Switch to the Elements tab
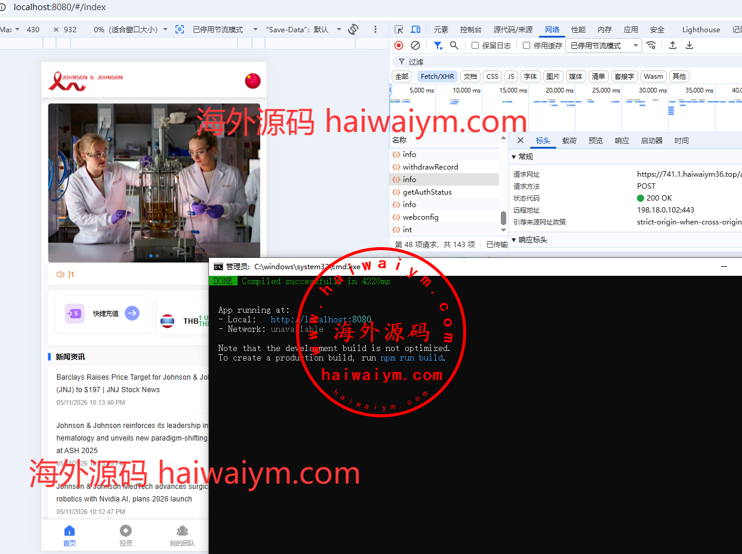The width and height of the screenshot is (742, 554). (441, 29)
